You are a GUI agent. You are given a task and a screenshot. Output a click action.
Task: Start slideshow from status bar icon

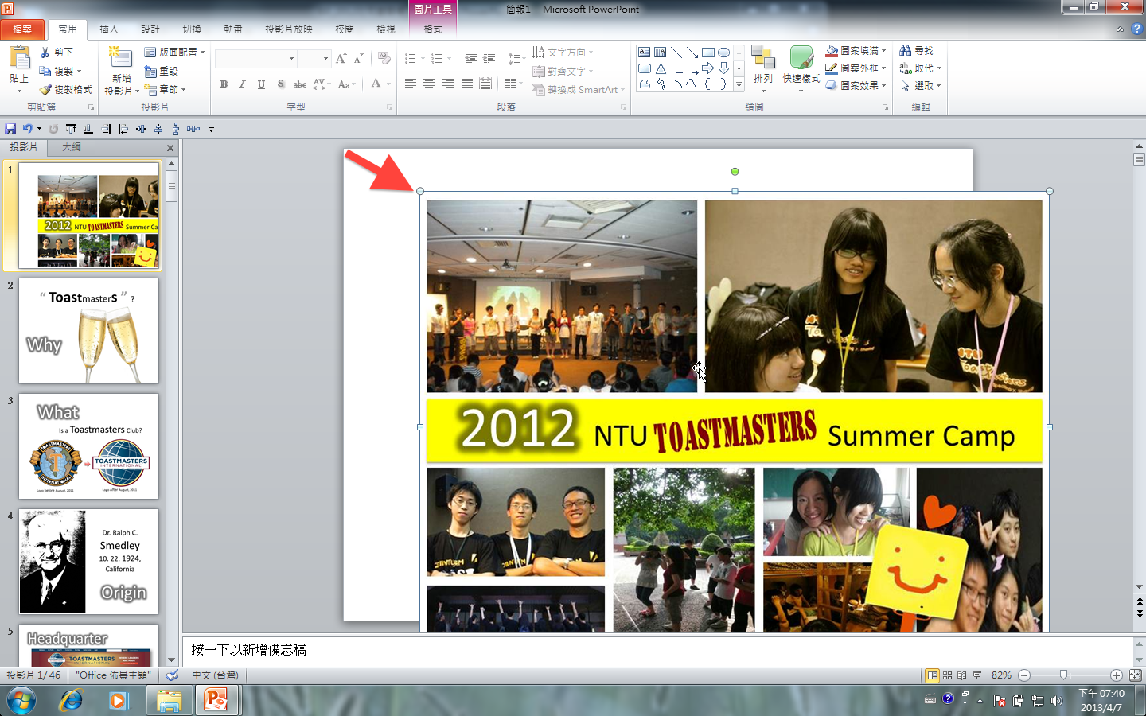click(x=976, y=675)
